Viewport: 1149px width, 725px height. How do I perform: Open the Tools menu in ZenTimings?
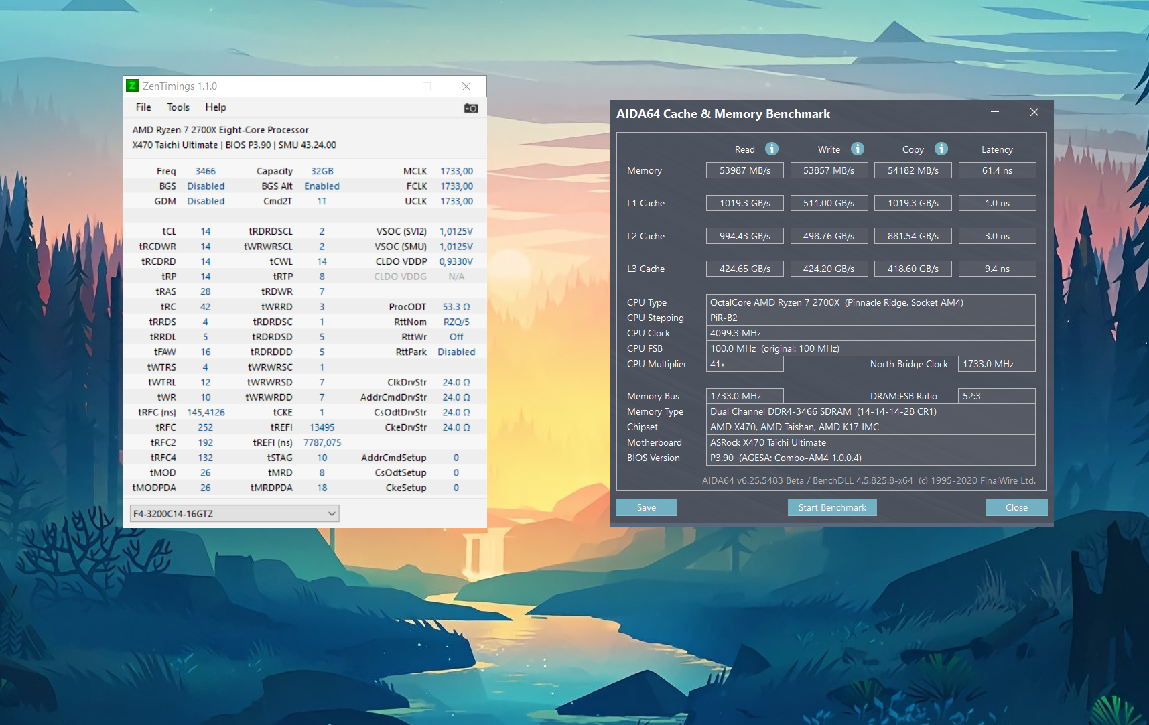pyautogui.click(x=178, y=107)
